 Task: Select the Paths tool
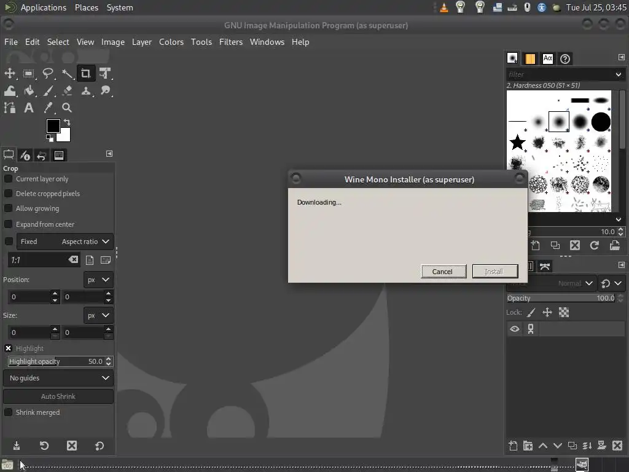click(x=10, y=108)
